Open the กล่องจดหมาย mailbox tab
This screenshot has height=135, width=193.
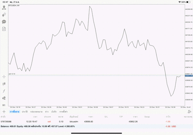(x=36, y=112)
